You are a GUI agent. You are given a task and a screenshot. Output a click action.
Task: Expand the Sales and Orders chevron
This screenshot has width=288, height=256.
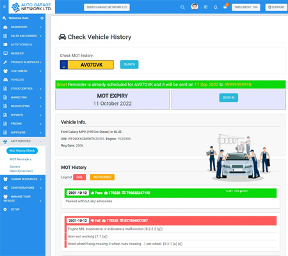point(40,36)
